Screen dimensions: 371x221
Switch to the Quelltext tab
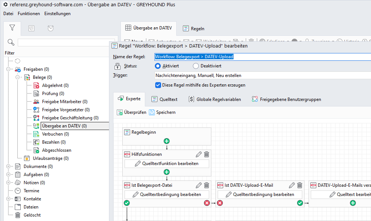[164, 99]
